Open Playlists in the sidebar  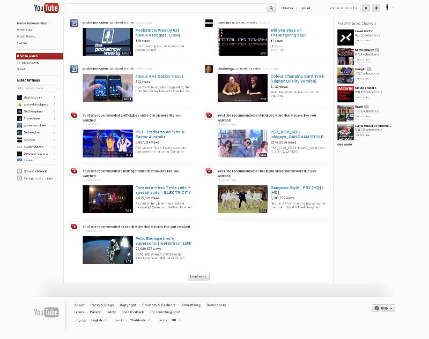tap(22, 43)
